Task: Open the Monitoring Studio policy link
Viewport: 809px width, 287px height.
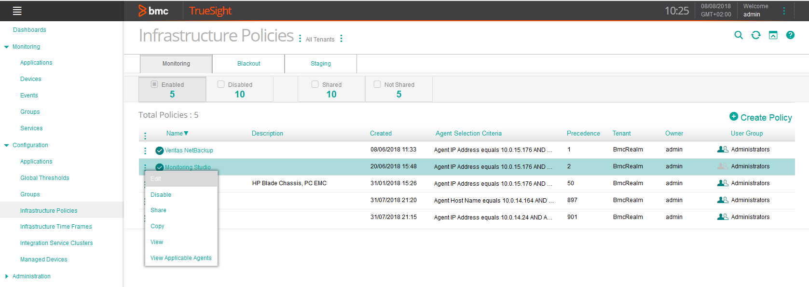Action: coord(188,167)
